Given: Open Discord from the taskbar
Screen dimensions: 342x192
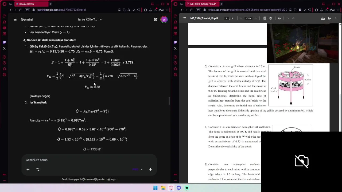Looking at the screenshot, I should pyautogui.click(x=179, y=188).
